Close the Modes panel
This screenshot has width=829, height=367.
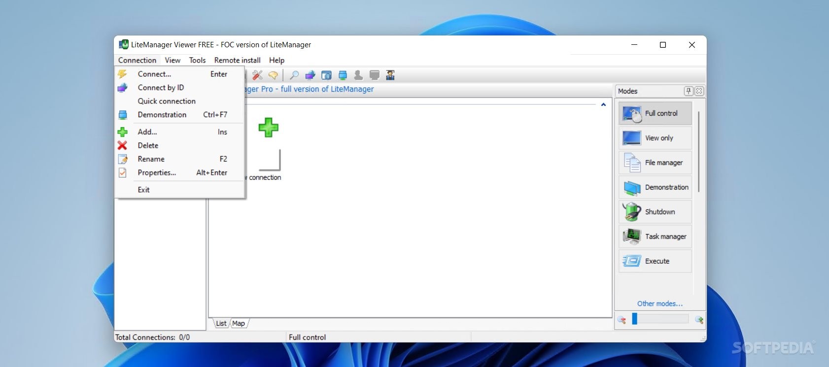699,91
